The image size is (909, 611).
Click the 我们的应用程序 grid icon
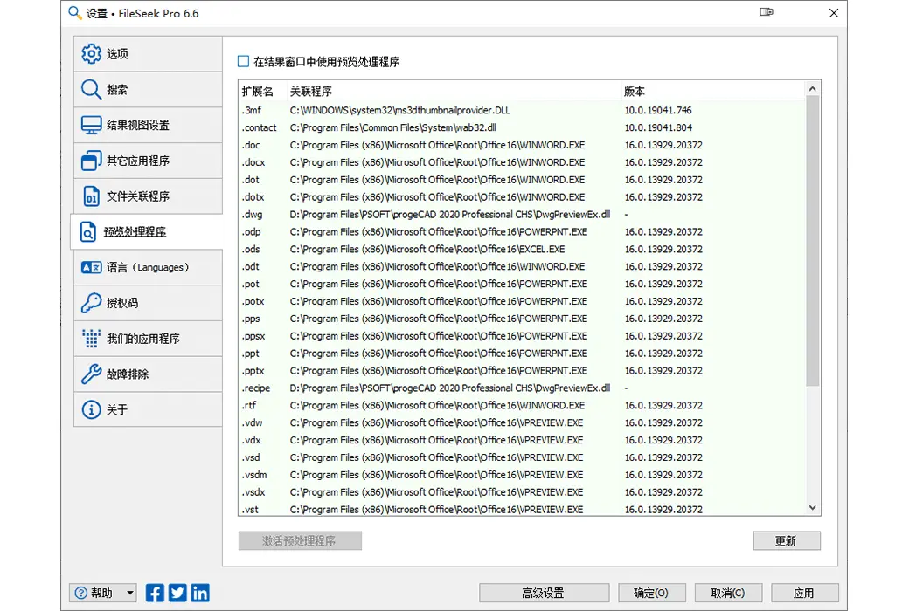coord(91,338)
